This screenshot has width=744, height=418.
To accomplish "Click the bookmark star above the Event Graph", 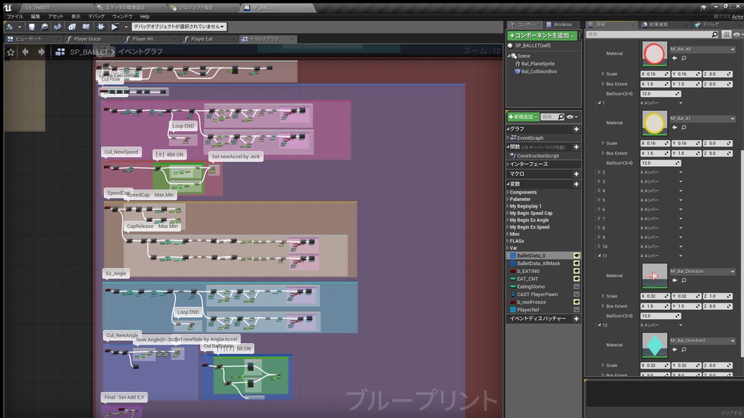I will point(10,52).
